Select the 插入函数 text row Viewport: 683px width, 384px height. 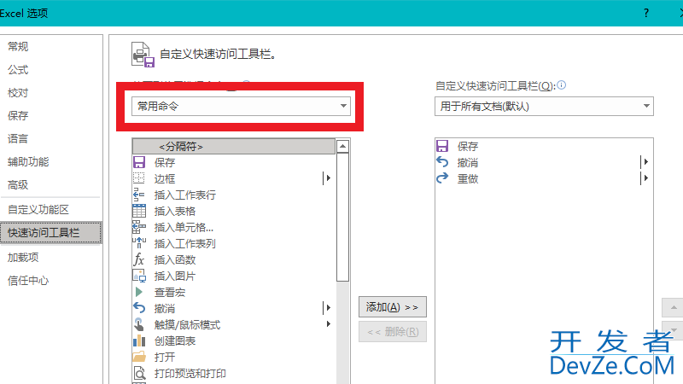coord(175,260)
